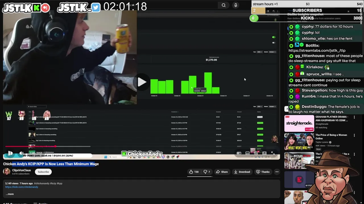Open ClipsVonClaus channel name link

click(21, 170)
